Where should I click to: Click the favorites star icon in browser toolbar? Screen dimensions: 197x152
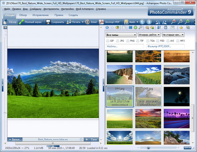[181, 28]
